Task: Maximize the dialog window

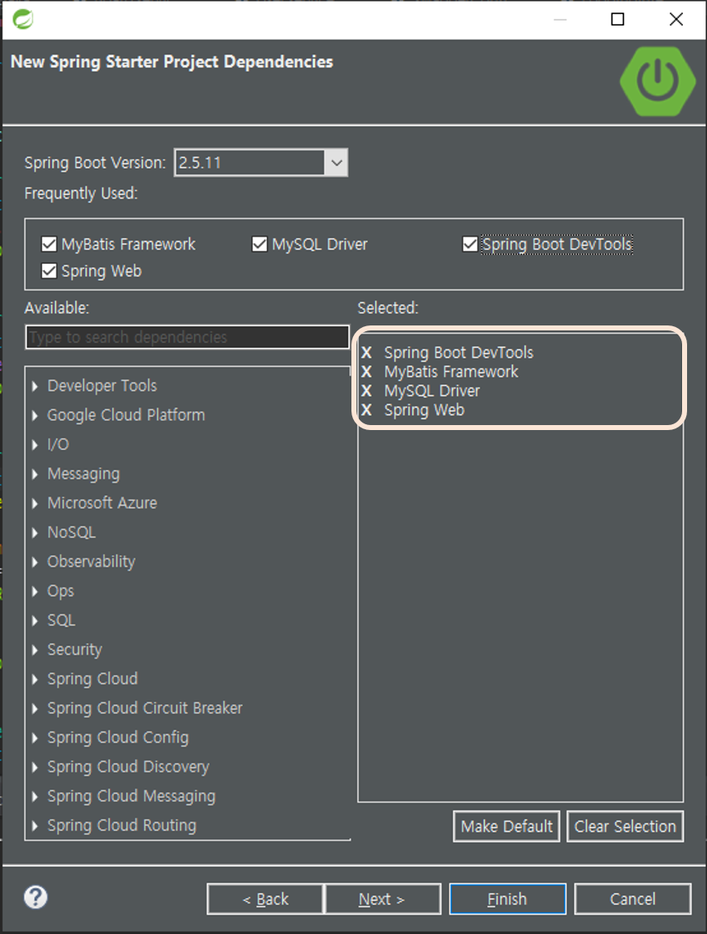Action: (x=617, y=19)
